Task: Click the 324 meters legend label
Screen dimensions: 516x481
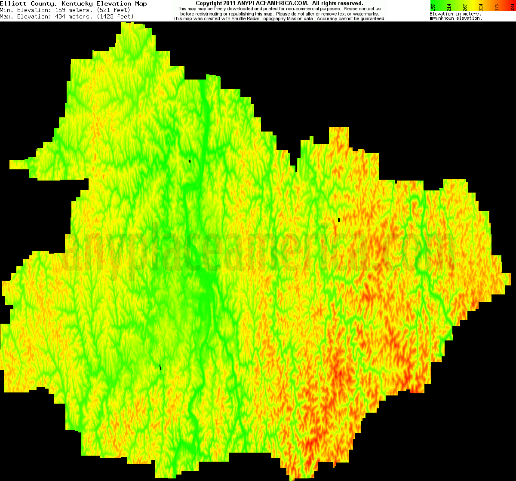Action: point(480,7)
